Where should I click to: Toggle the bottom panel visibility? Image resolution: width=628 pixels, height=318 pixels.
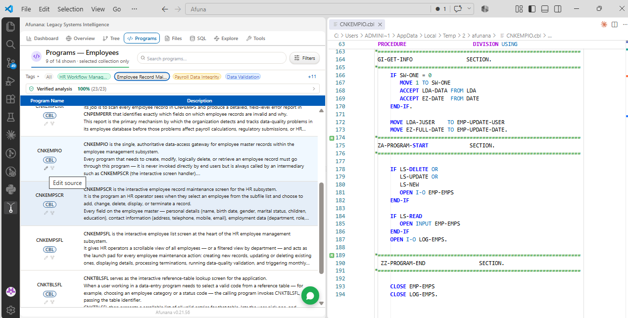pos(545,9)
